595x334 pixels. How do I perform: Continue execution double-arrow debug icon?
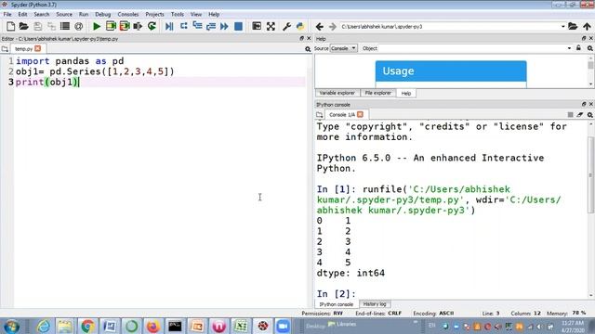coord(224,26)
